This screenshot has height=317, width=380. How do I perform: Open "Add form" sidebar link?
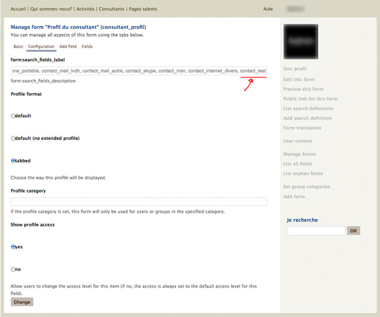coord(294,197)
